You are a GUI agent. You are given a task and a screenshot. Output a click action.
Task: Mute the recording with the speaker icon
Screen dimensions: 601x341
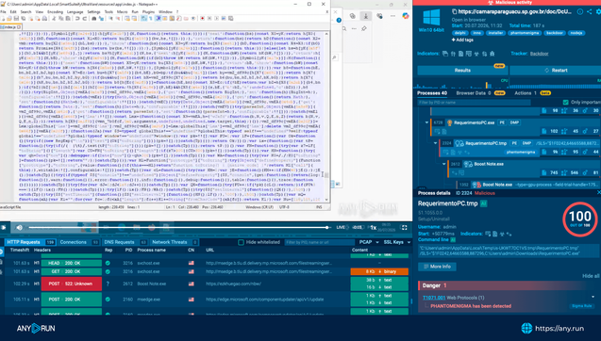coord(19,227)
